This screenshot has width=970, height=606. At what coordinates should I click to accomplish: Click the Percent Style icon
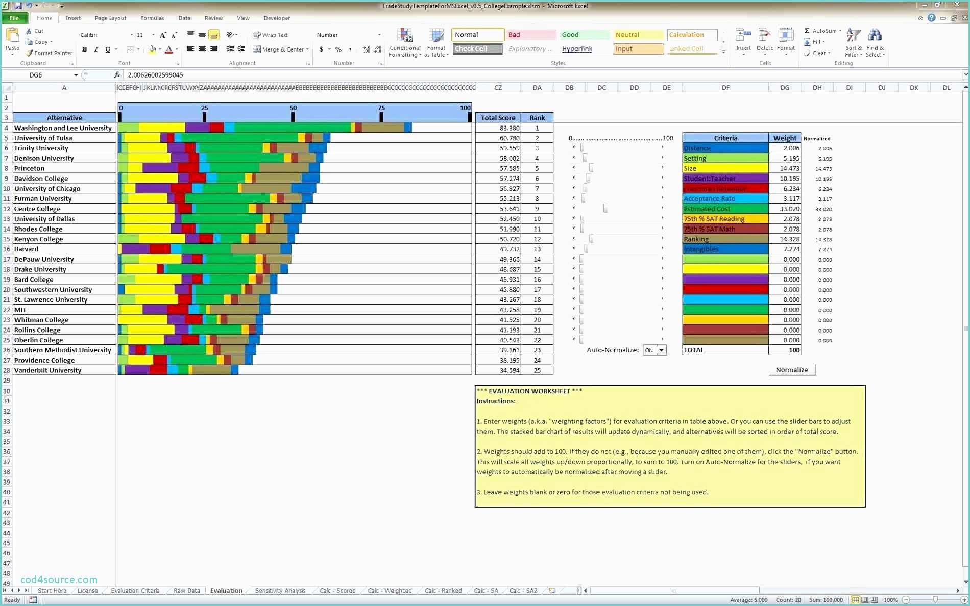tap(338, 50)
